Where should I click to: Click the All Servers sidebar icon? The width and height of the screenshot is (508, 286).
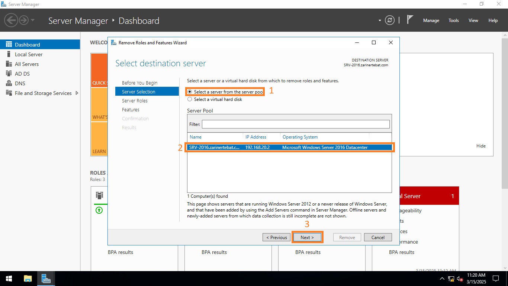coord(9,64)
